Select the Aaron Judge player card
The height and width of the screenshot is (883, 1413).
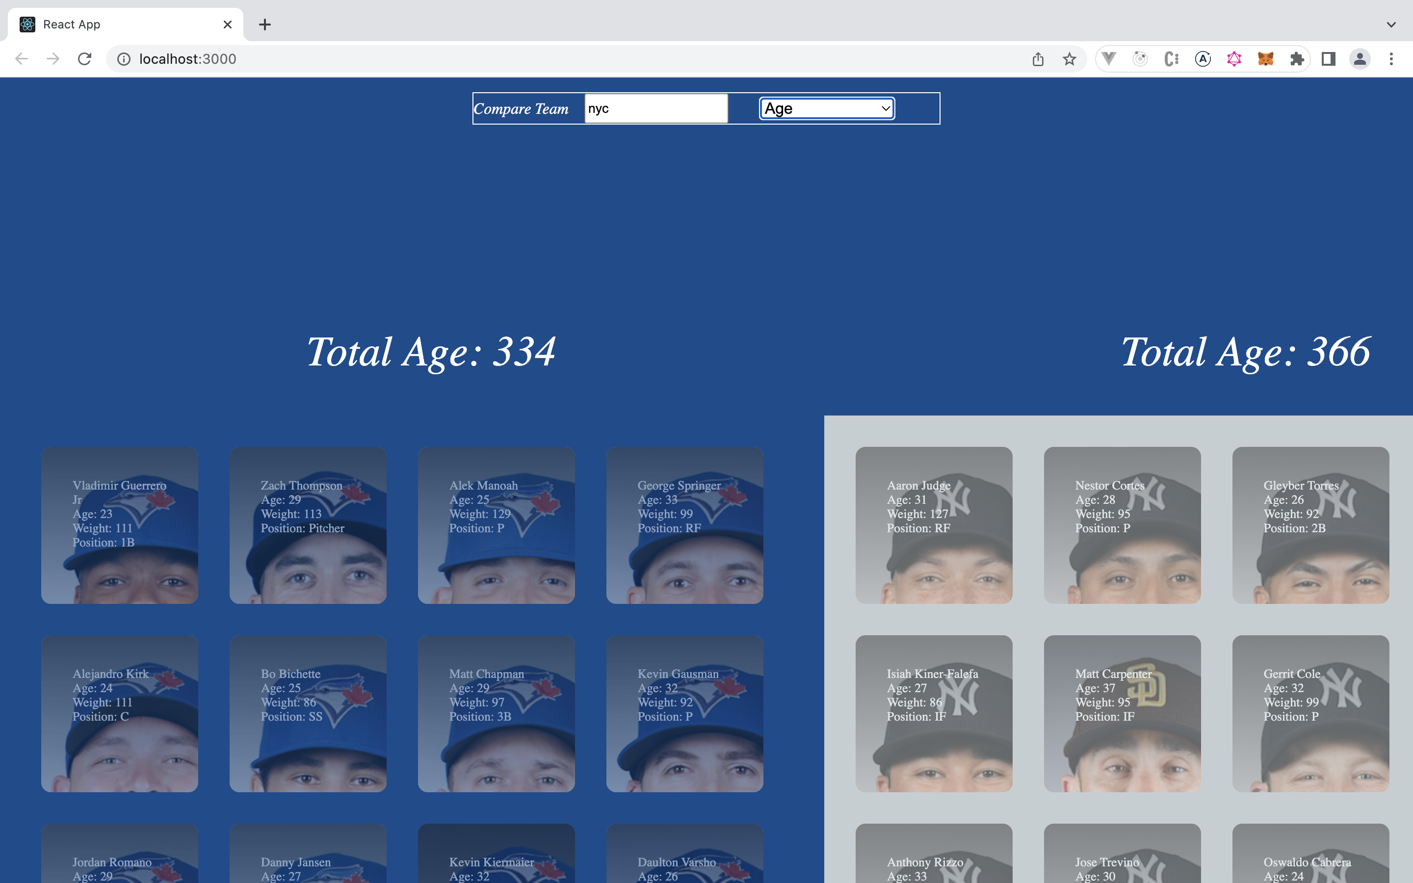pos(934,525)
